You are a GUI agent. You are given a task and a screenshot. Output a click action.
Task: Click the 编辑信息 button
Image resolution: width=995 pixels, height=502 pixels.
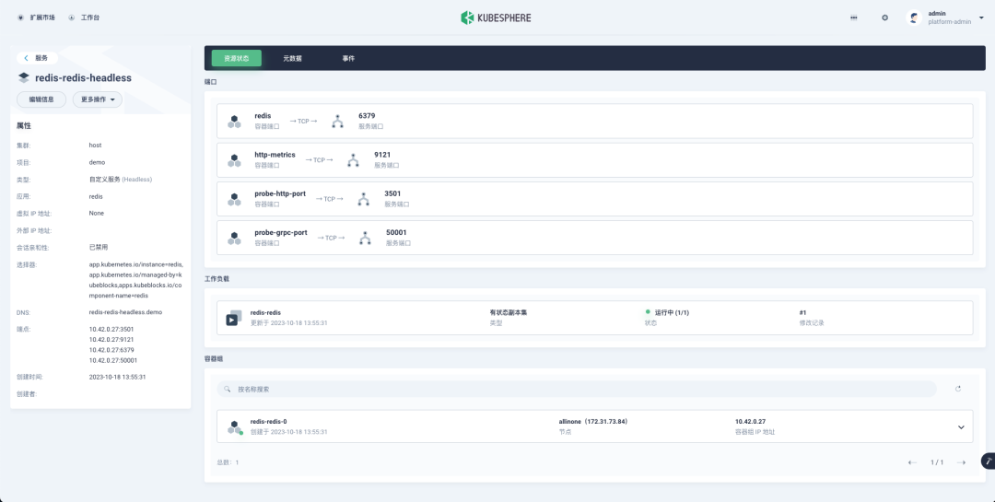click(x=41, y=99)
